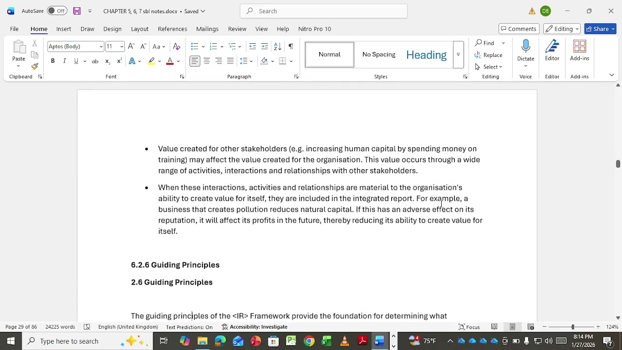Toggle italic formatting
Screen dimensions: 622x350
[64, 61]
